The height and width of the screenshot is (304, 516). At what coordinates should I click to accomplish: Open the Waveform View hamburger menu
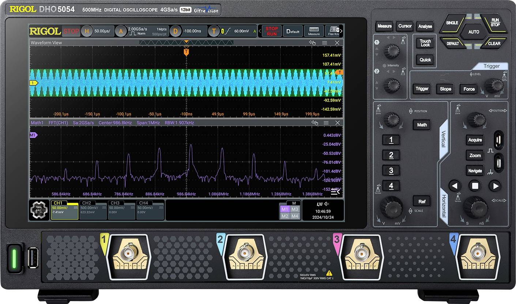pyautogui.click(x=324, y=42)
